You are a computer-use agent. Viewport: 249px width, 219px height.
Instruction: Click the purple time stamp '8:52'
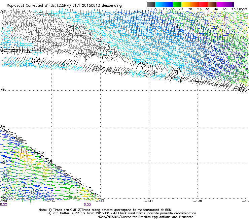(x=3, y=205)
